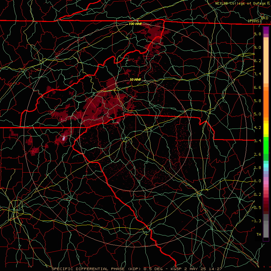Image resolution: width=271 pixels, height=271 pixels.
Task: Click the bright yellow band near 4.2
Action: [266, 129]
